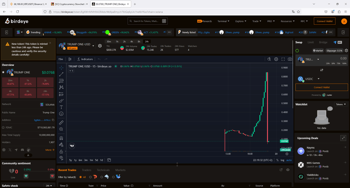Switch to the Bridge tab

(x=323, y=42)
